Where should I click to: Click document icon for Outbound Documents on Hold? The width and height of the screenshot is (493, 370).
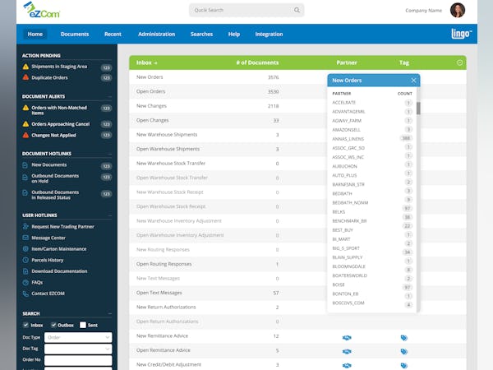[x=25, y=178]
